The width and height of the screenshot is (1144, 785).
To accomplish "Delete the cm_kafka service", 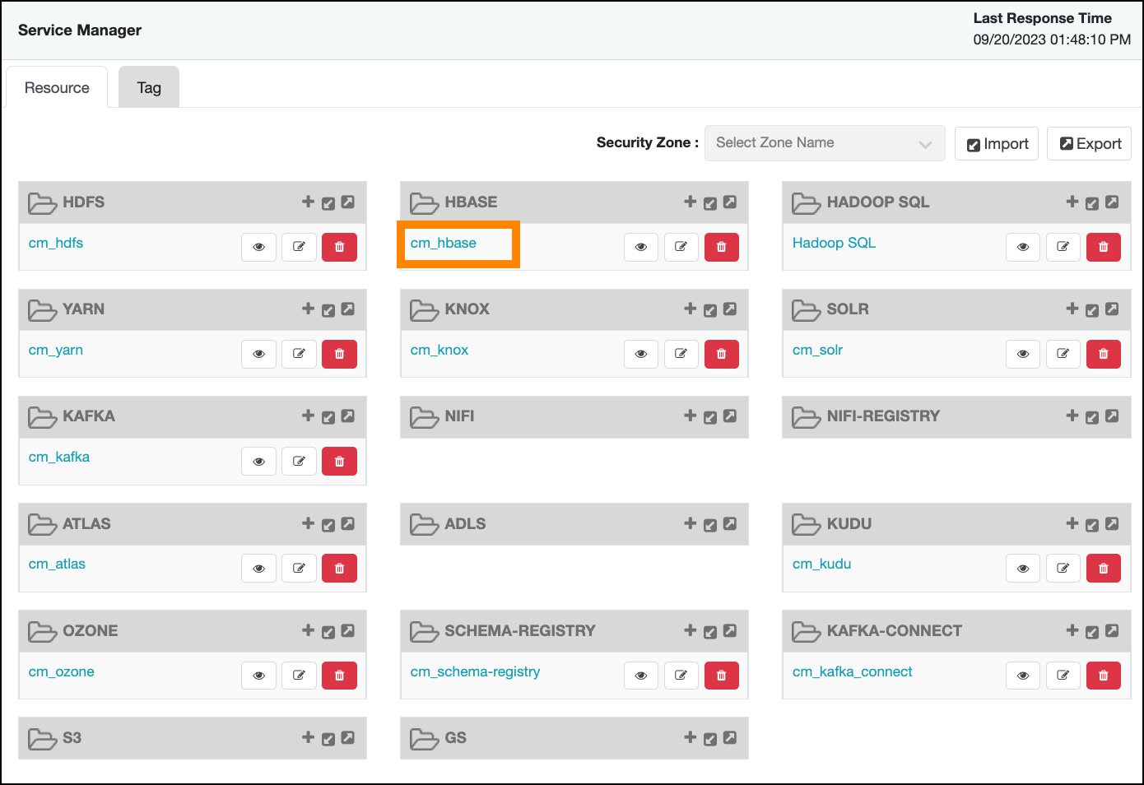I will pos(339,462).
